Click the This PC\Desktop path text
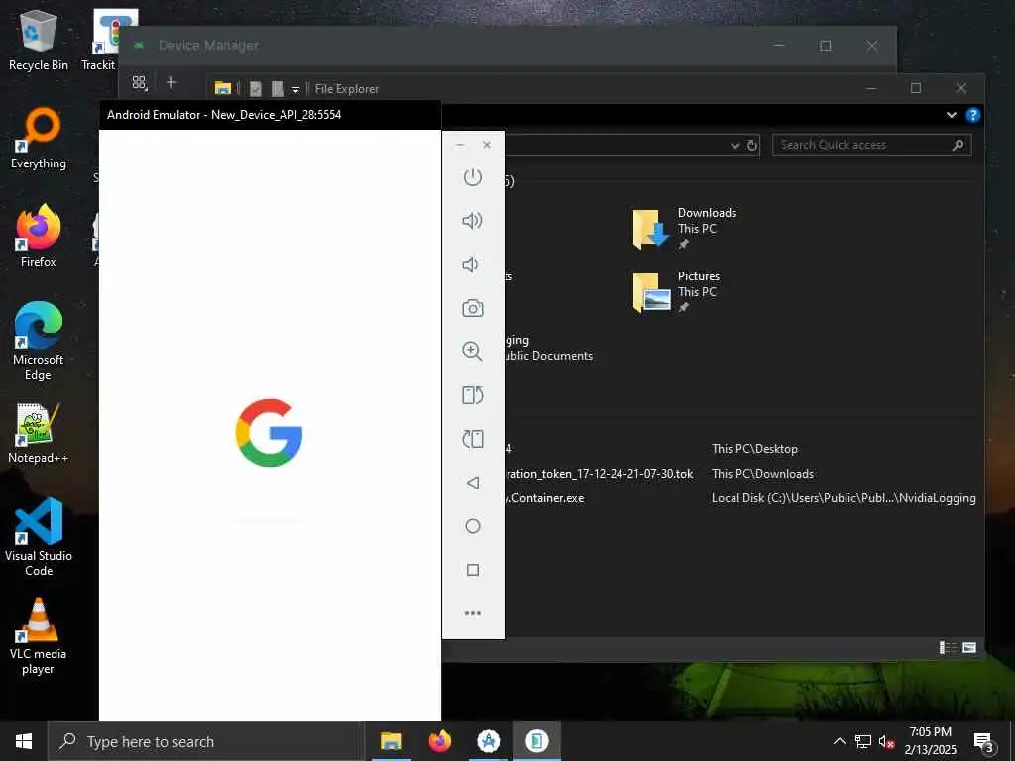 (x=754, y=449)
